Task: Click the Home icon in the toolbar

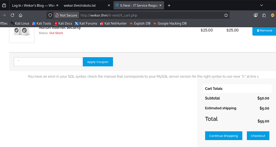Action: point(20,15)
